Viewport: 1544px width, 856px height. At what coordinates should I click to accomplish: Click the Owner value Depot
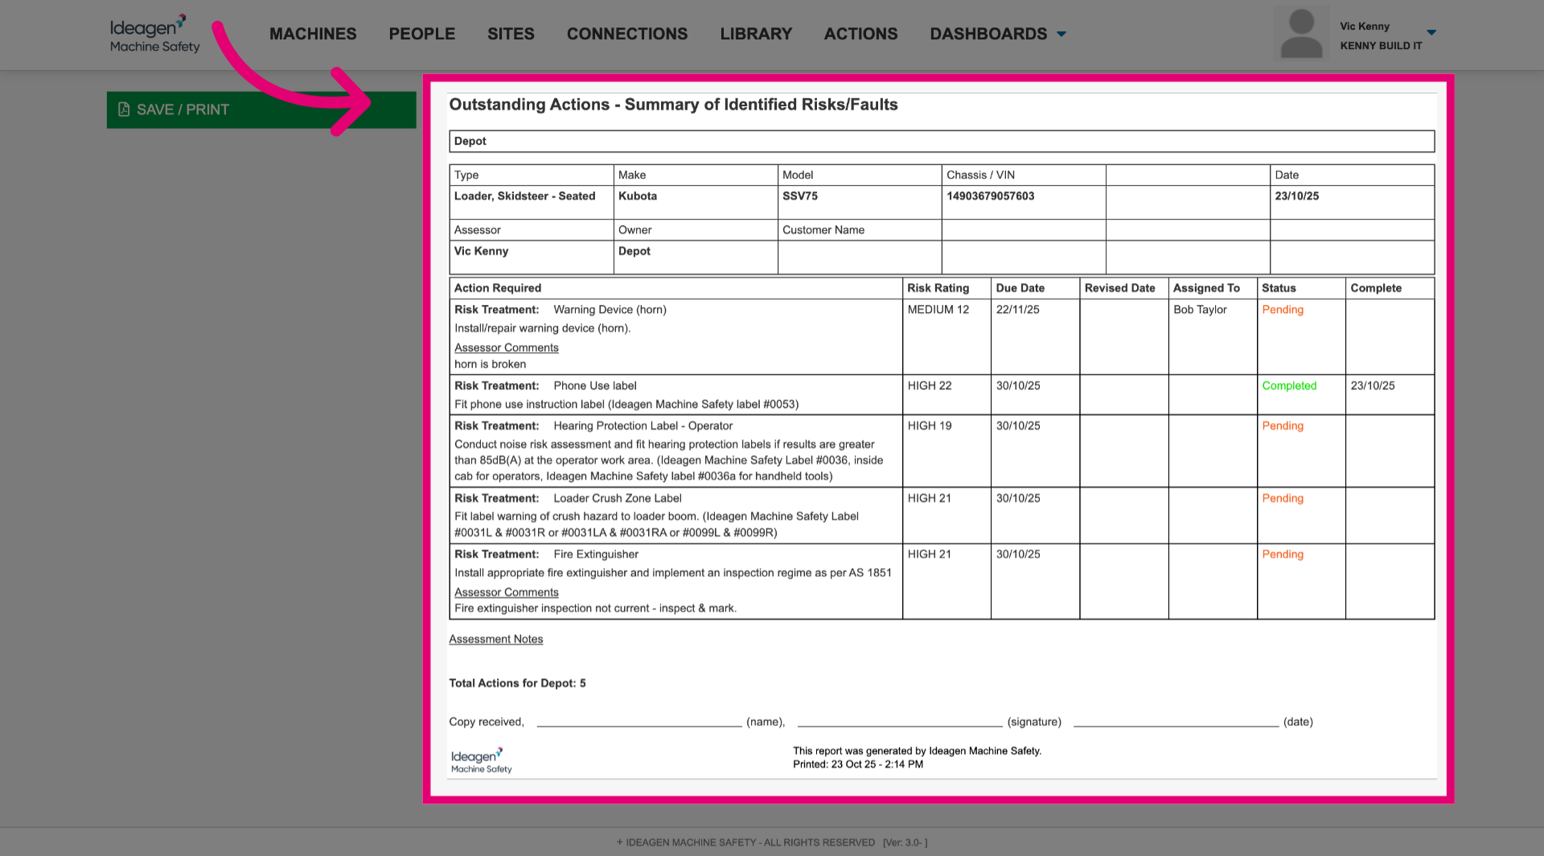634,251
